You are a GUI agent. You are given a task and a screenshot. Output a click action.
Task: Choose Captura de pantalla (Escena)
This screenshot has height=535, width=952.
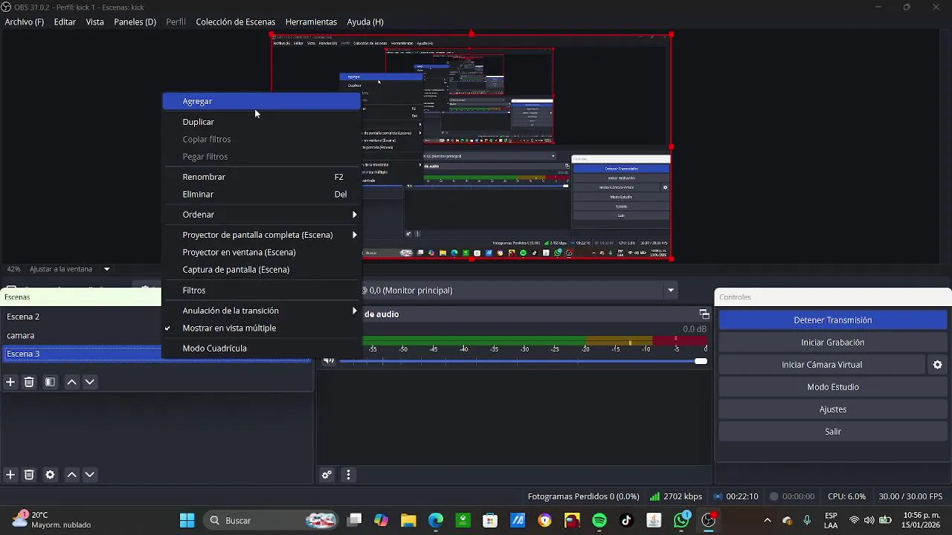point(261,270)
